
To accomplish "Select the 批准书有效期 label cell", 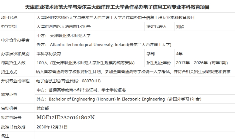I will coord(17,127).
